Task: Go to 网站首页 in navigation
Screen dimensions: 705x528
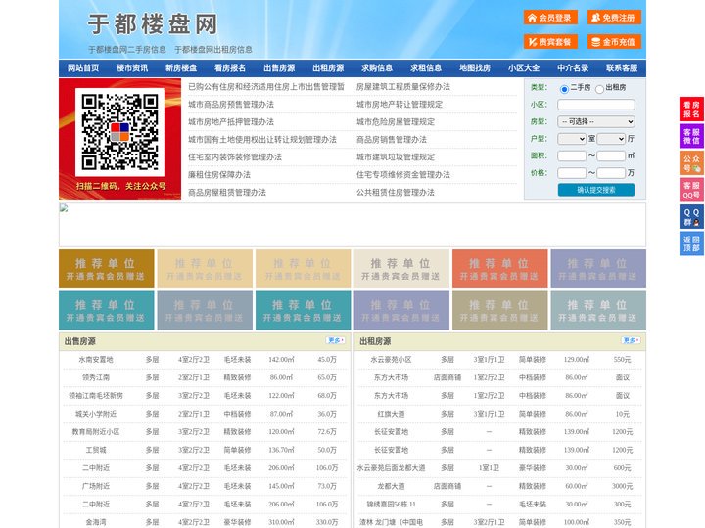Action: point(83,68)
